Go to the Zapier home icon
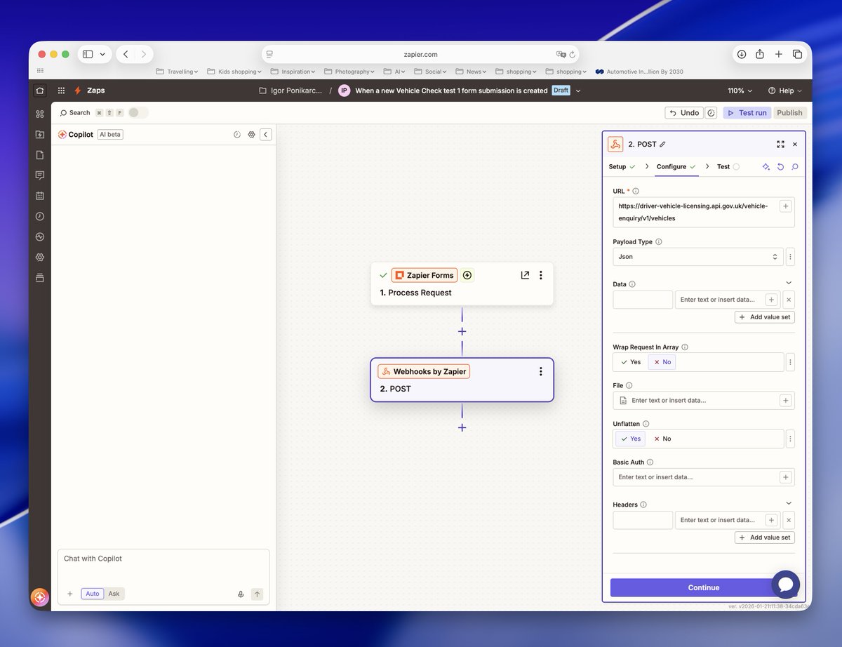 (x=40, y=91)
